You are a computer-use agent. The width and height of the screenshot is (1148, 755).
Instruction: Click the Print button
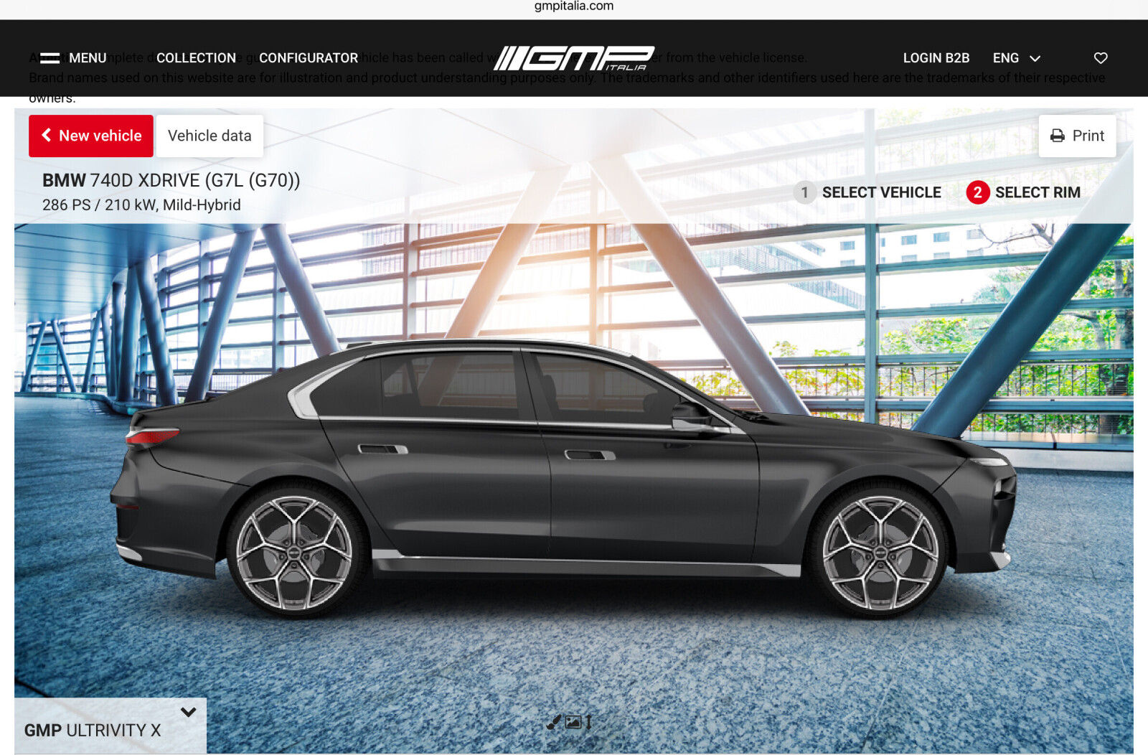point(1077,136)
